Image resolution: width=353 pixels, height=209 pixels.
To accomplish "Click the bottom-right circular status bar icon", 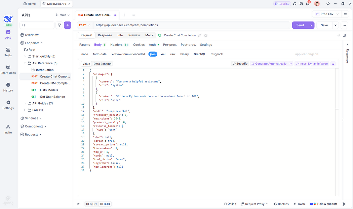I will (344, 204).
